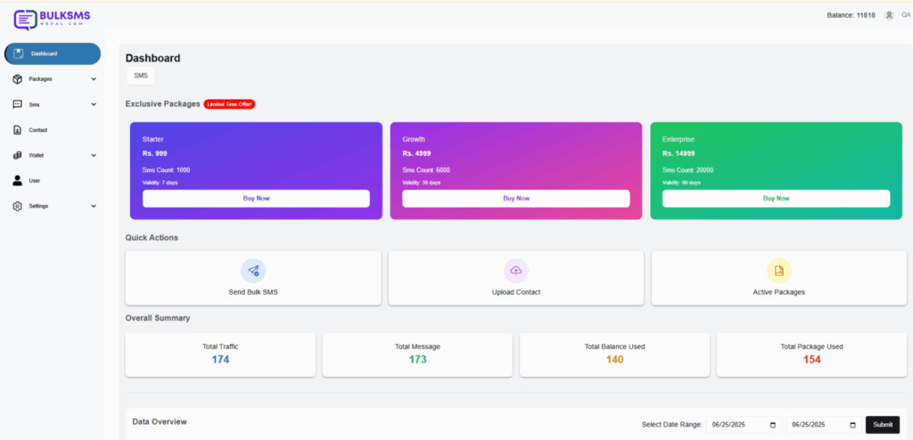
Task: Click the Total Traffic summary card
Action: [220, 354]
